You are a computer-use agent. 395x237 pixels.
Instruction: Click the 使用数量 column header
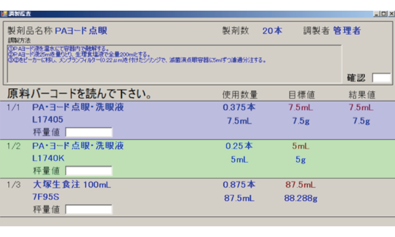click(x=240, y=95)
